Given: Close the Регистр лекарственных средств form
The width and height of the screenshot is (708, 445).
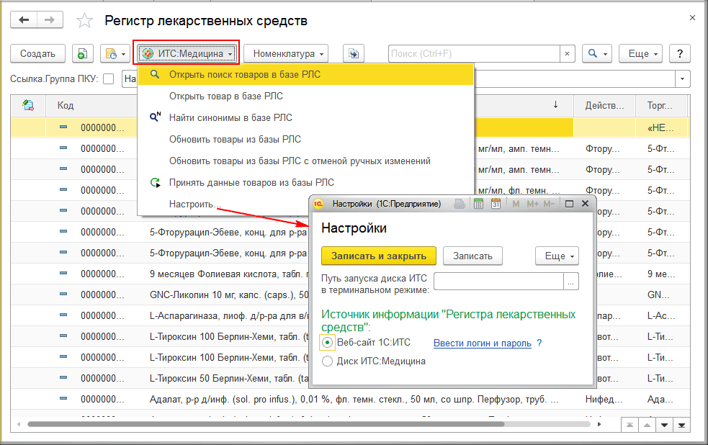Looking at the screenshot, I should coord(692,18).
